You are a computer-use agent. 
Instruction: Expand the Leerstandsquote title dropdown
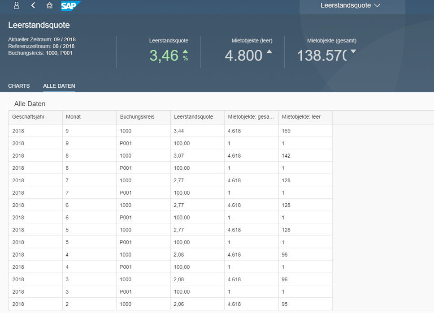coord(350,5)
